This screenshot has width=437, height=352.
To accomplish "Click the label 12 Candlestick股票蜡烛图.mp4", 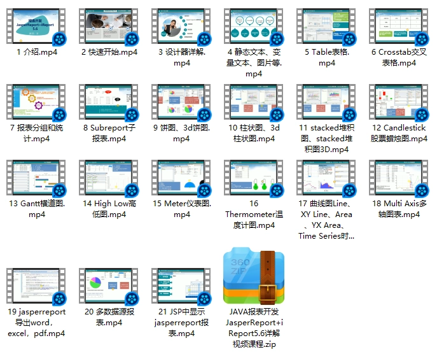I will [399, 133].
